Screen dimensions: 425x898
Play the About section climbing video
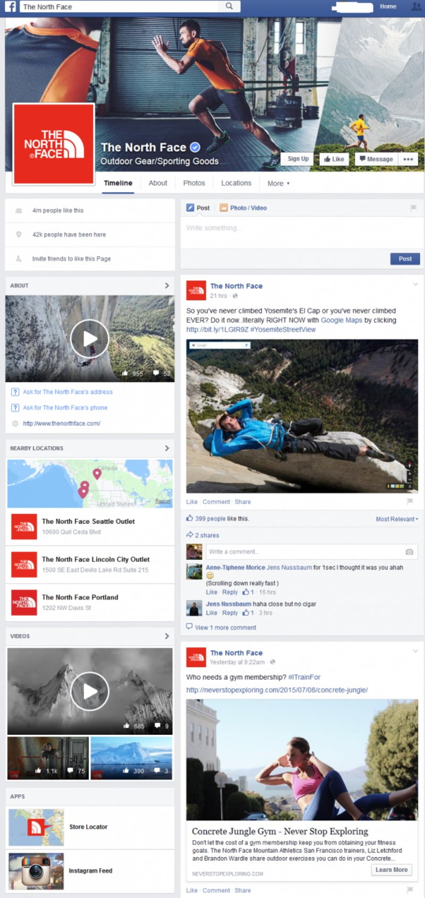tap(89, 339)
